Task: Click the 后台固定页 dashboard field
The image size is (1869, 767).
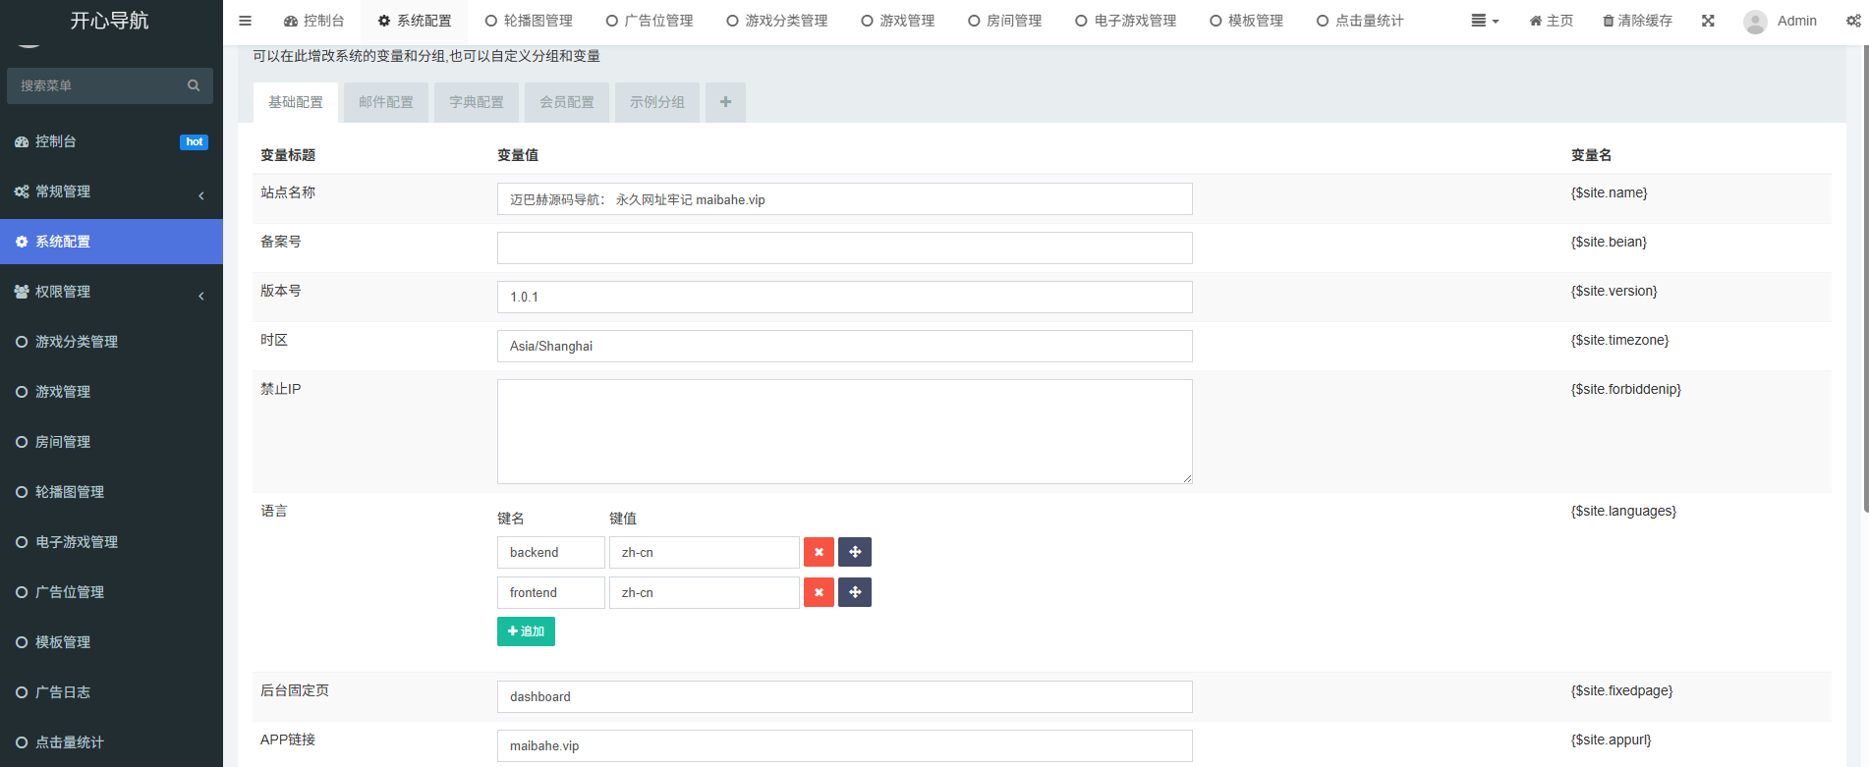Action: (845, 696)
